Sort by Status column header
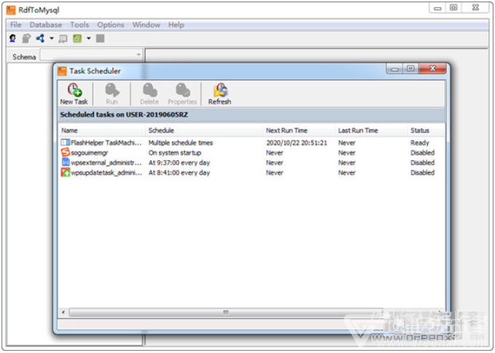This screenshot has height=353, width=495. [x=426, y=130]
